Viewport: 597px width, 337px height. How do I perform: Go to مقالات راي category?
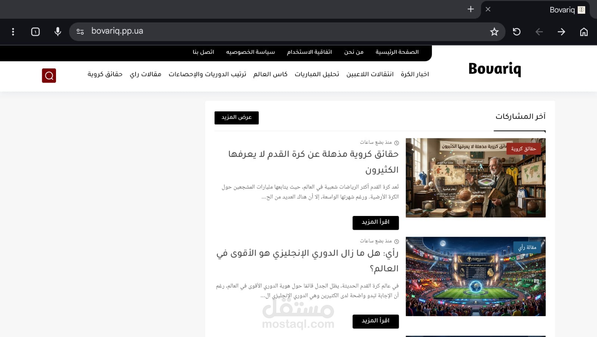[x=146, y=74]
